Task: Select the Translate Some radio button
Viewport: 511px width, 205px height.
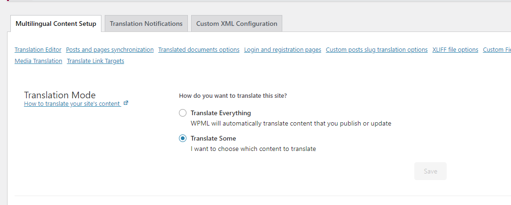Action: pyautogui.click(x=183, y=138)
